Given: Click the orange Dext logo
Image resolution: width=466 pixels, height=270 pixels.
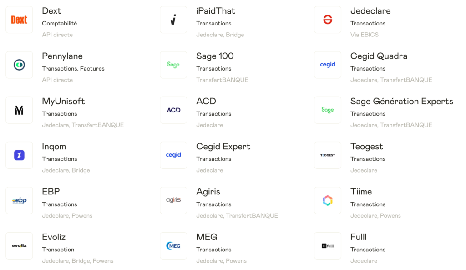Looking at the screenshot, I should pyautogui.click(x=19, y=20).
